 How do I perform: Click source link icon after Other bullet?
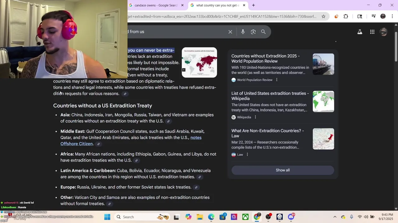click(109, 204)
